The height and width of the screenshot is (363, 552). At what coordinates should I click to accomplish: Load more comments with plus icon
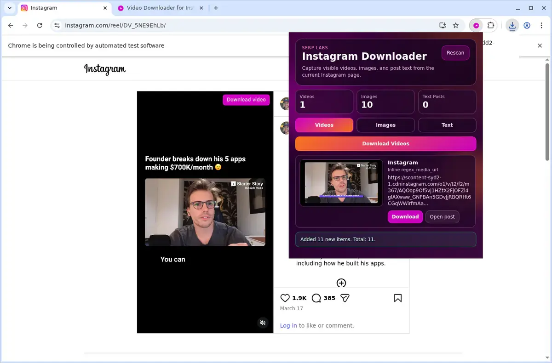(341, 283)
